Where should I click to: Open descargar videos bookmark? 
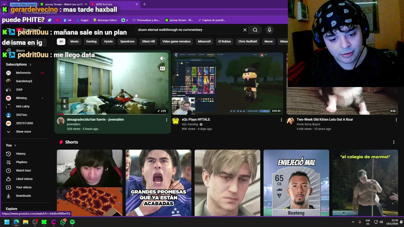[105, 20]
